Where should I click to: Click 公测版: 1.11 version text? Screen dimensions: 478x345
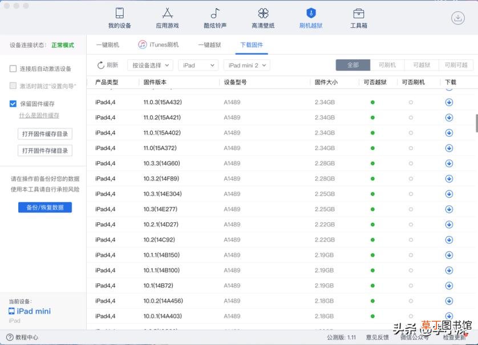[342, 338]
